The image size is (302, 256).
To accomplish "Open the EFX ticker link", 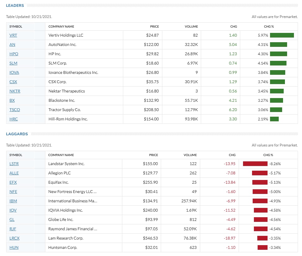I will [x=13, y=182].
